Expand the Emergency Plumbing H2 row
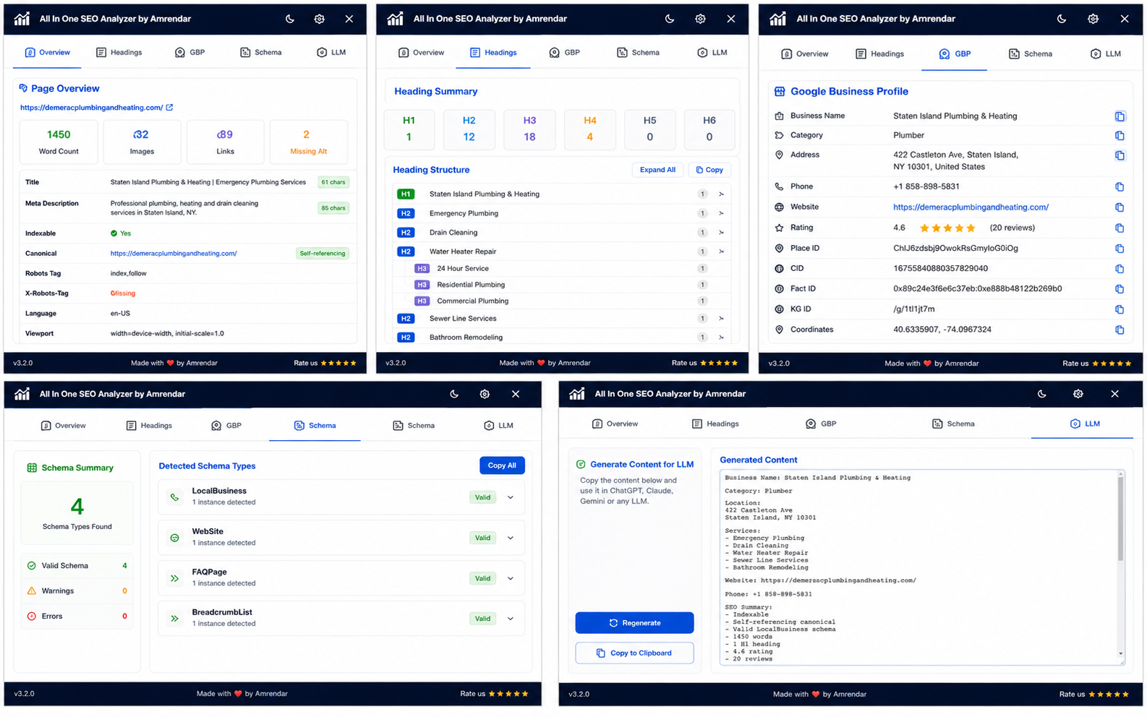Viewport: 1147px width, 717px height. click(721, 214)
